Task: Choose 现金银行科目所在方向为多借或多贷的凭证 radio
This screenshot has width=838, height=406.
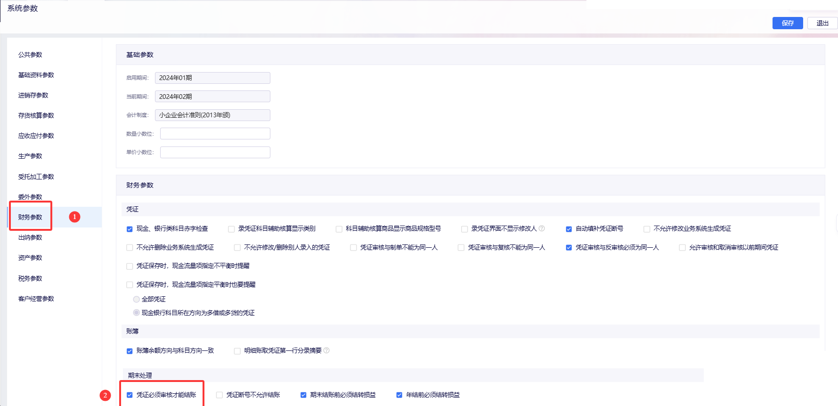Action: click(137, 313)
